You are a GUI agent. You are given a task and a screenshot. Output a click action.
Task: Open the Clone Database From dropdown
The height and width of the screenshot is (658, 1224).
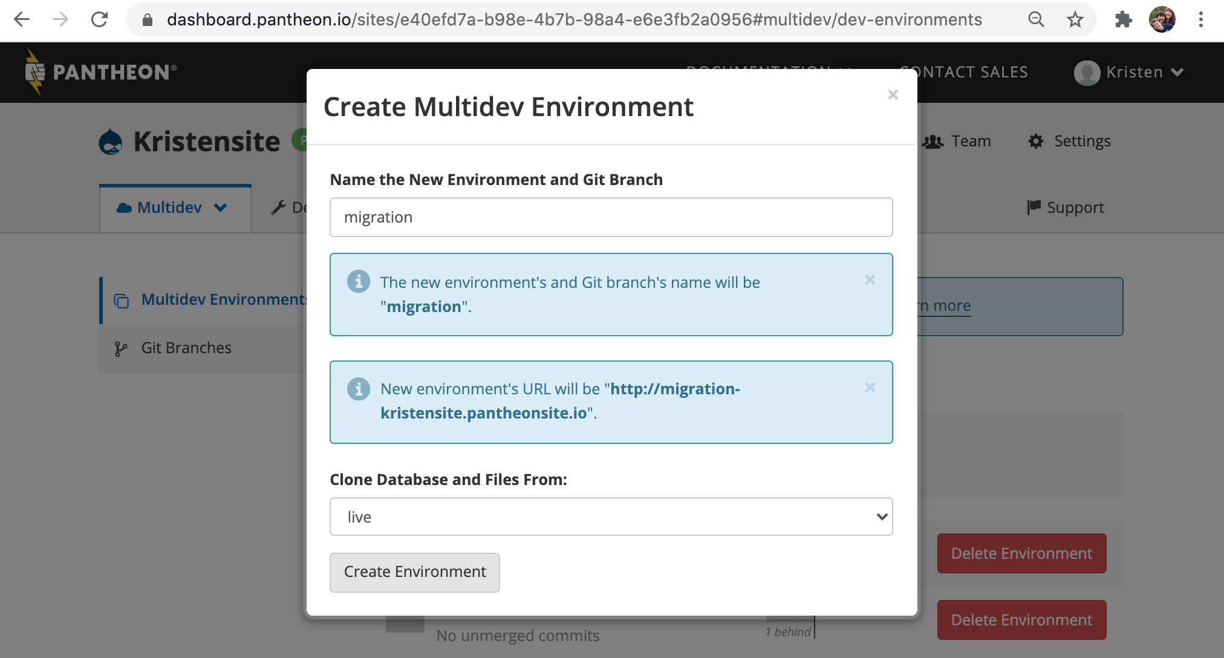coord(611,516)
